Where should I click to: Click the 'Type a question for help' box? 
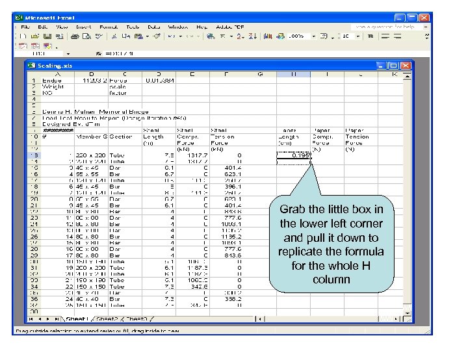(x=387, y=27)
